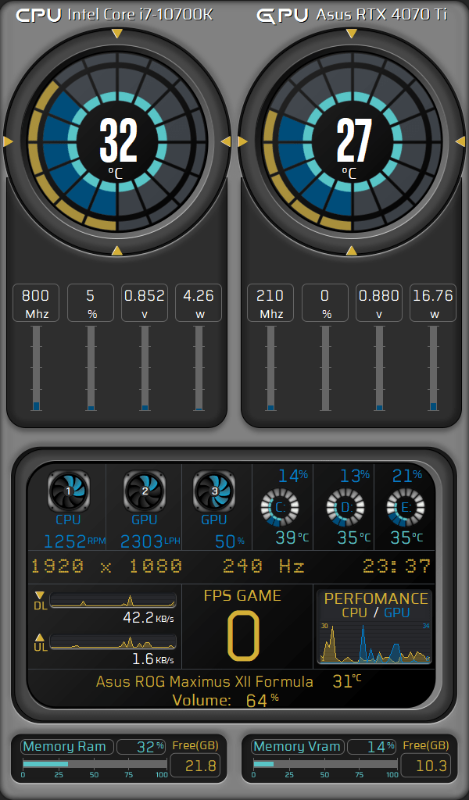The image size is (469, 800).
Task: Click the yellow triangle above the CPU gauge
Action: click(x=116, y=34)
